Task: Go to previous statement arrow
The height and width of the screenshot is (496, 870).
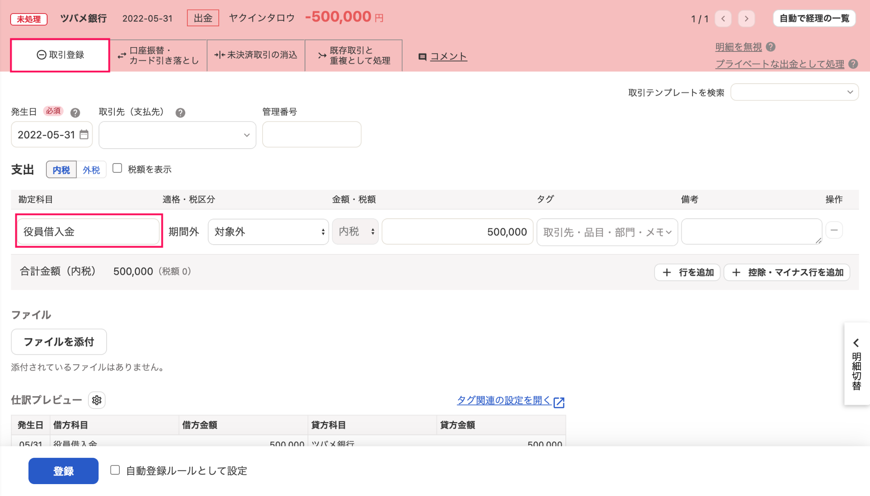Action: coord(723,19)
